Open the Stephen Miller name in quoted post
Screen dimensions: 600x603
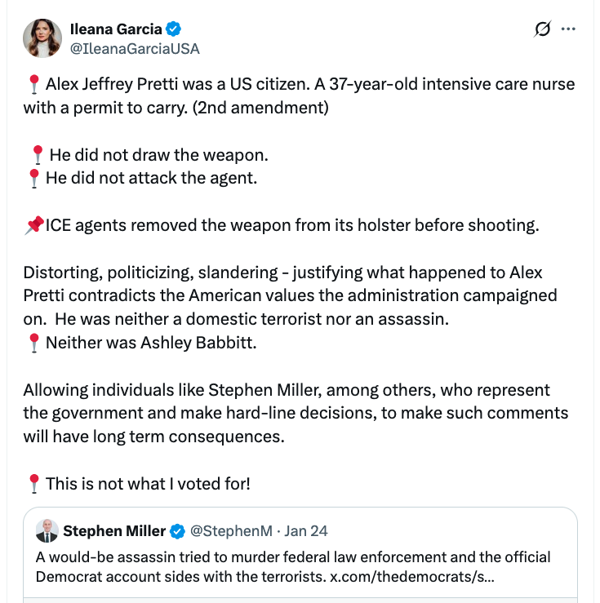pyautogui.click(x=114, y=530)
